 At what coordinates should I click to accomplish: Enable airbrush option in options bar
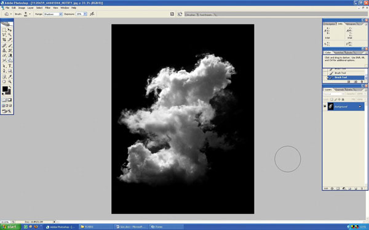pyautogui.click(x=92, y=14)
